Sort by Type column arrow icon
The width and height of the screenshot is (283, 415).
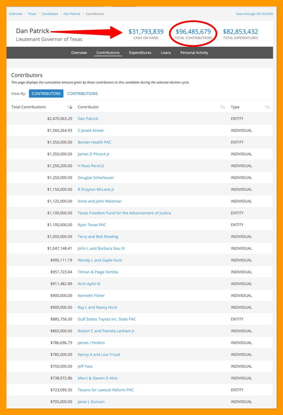click(267, 107)
